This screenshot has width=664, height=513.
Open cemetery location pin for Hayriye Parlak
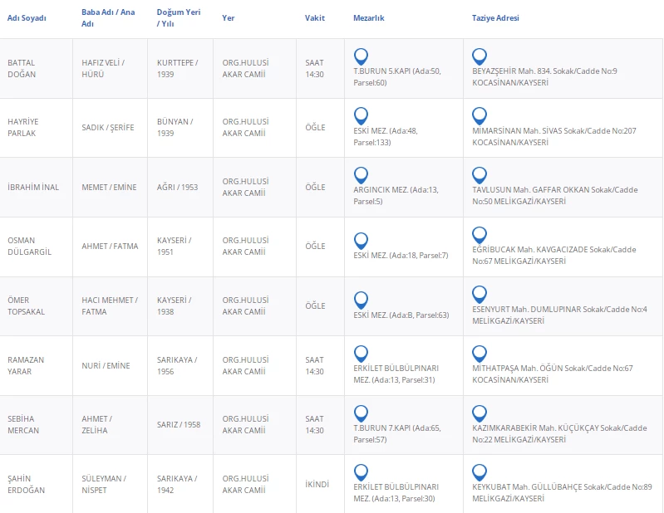[361, 115]
